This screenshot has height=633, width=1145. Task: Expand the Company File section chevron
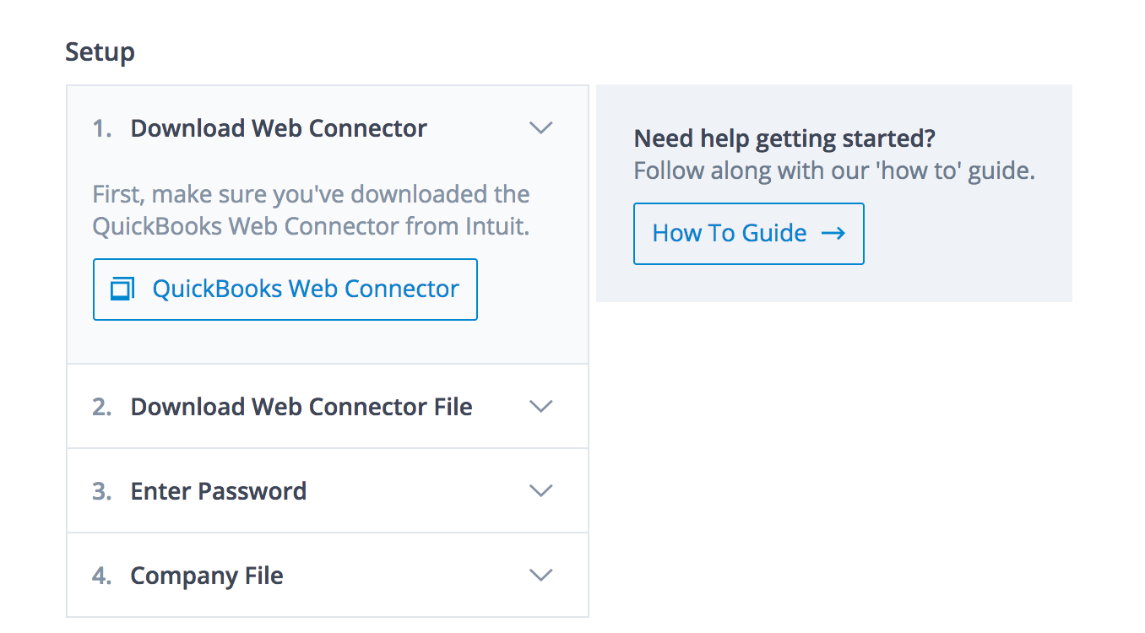click(540, 576)
